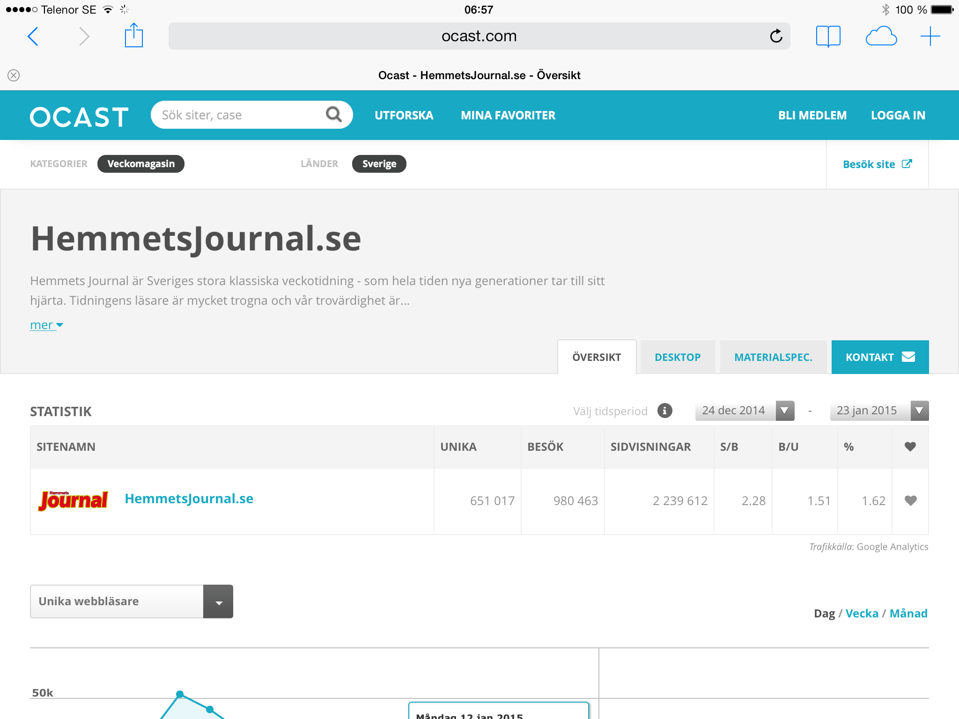This screenshot has width=959, height=719.
Task: Open the Safari share sheet icon
Action: tap(133, 36)
